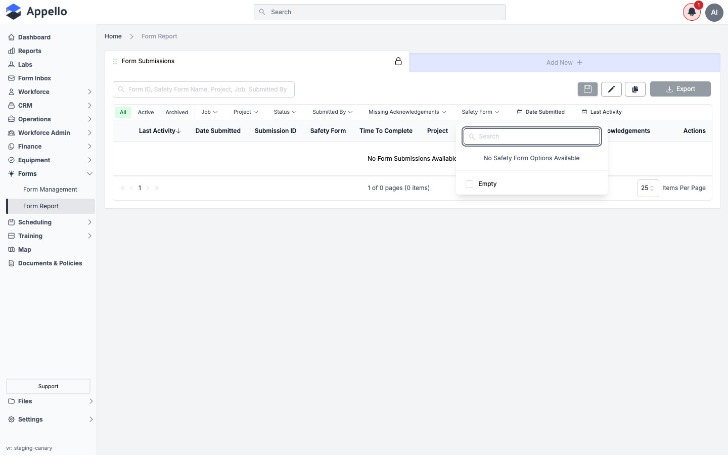Go to the previous page arrow
The height and width of the screenshot is (464, 728).
point(131,188)
